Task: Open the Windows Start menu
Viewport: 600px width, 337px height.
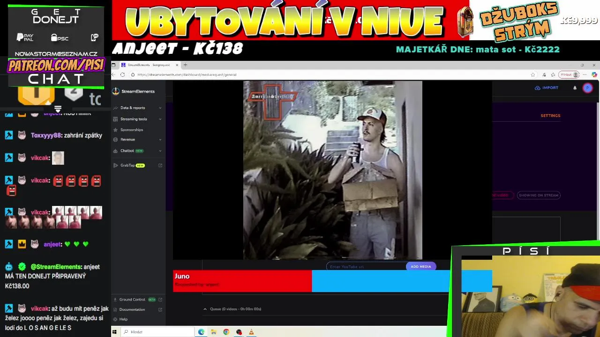Action: click(114, 332)
